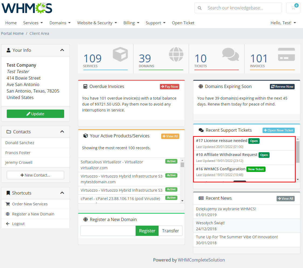The image size is (303, 268).
Task: Click the user icon in Your Info header
Action: (x=9, y=50)
